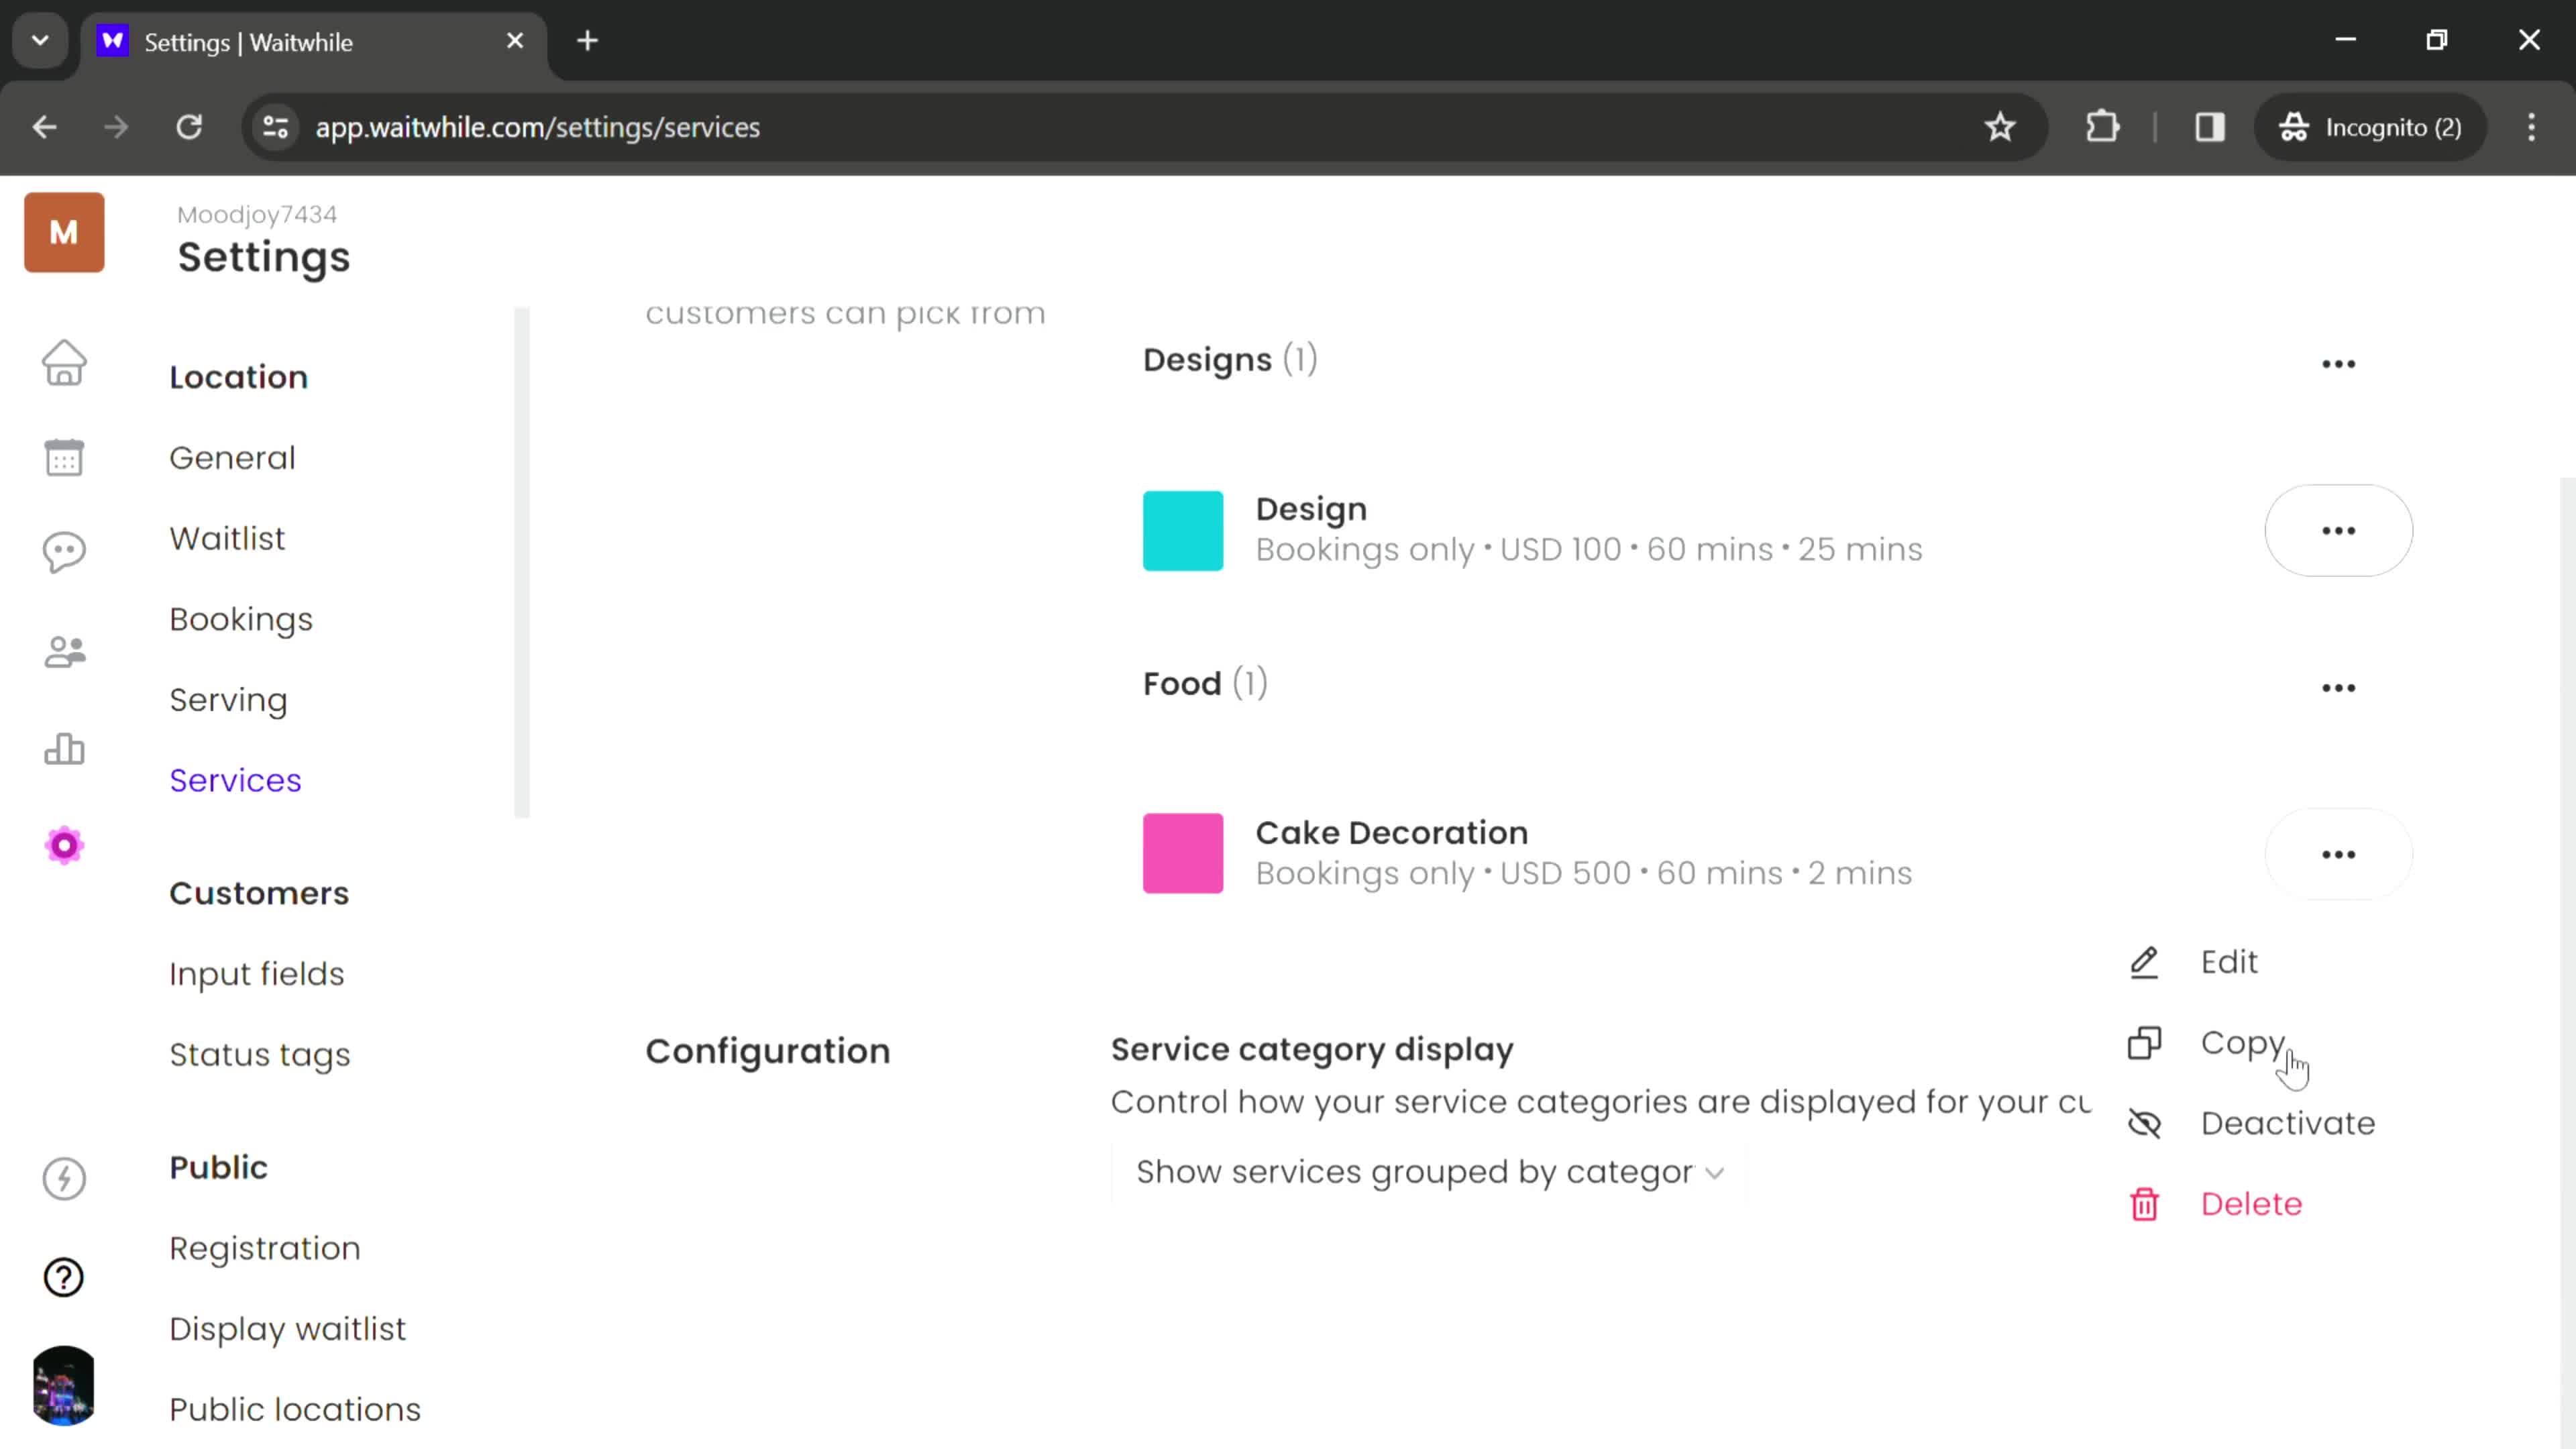Click the cyan Design color swatch

click(1183, 531)
